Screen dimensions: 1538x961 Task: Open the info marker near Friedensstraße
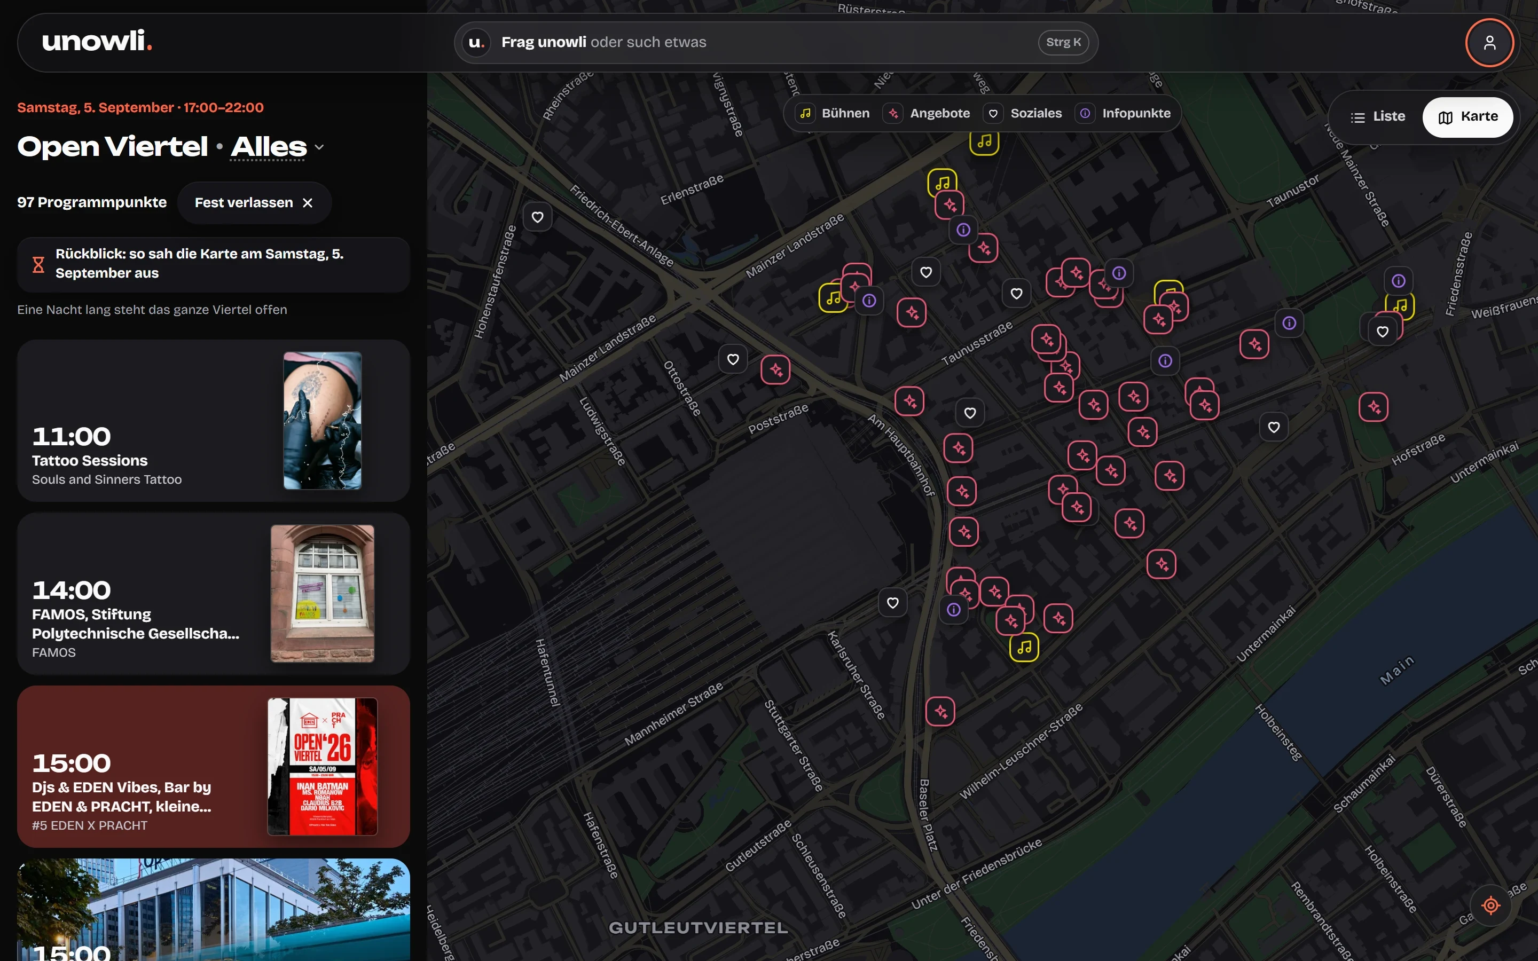(x=1398, y=281)
